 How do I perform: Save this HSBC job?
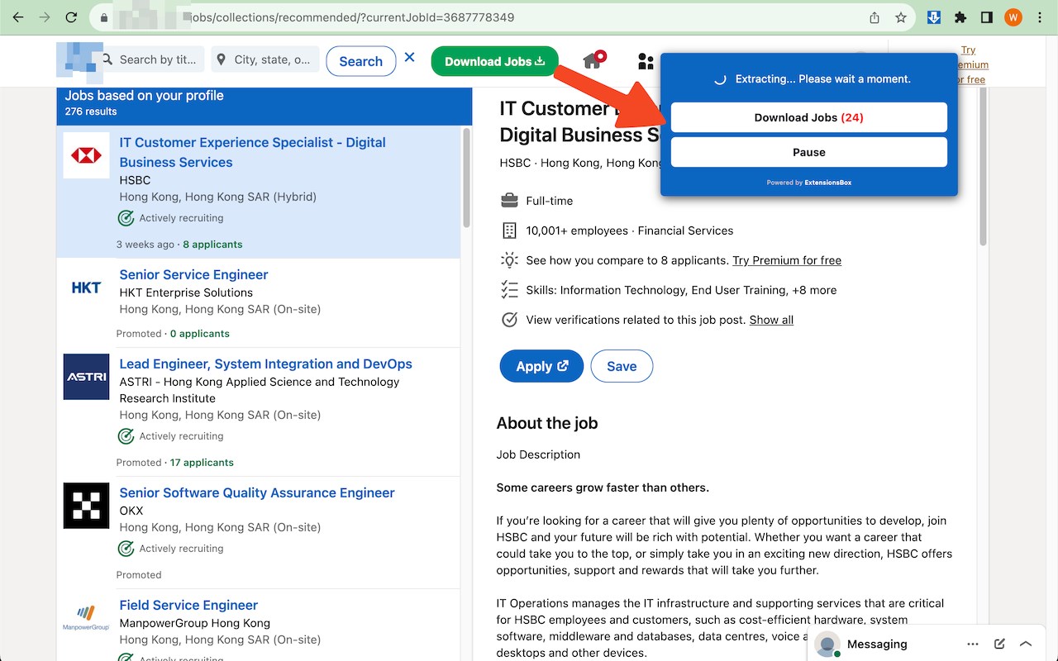tap(622, 366)
